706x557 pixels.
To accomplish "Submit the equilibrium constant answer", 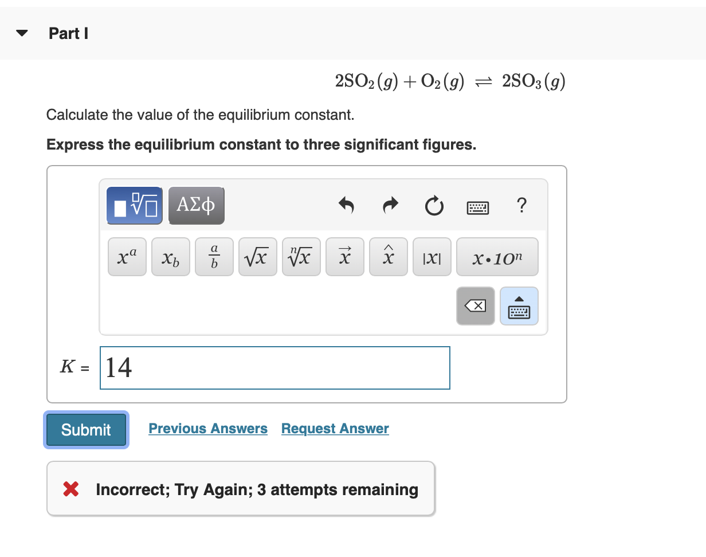I will [85, 430].
